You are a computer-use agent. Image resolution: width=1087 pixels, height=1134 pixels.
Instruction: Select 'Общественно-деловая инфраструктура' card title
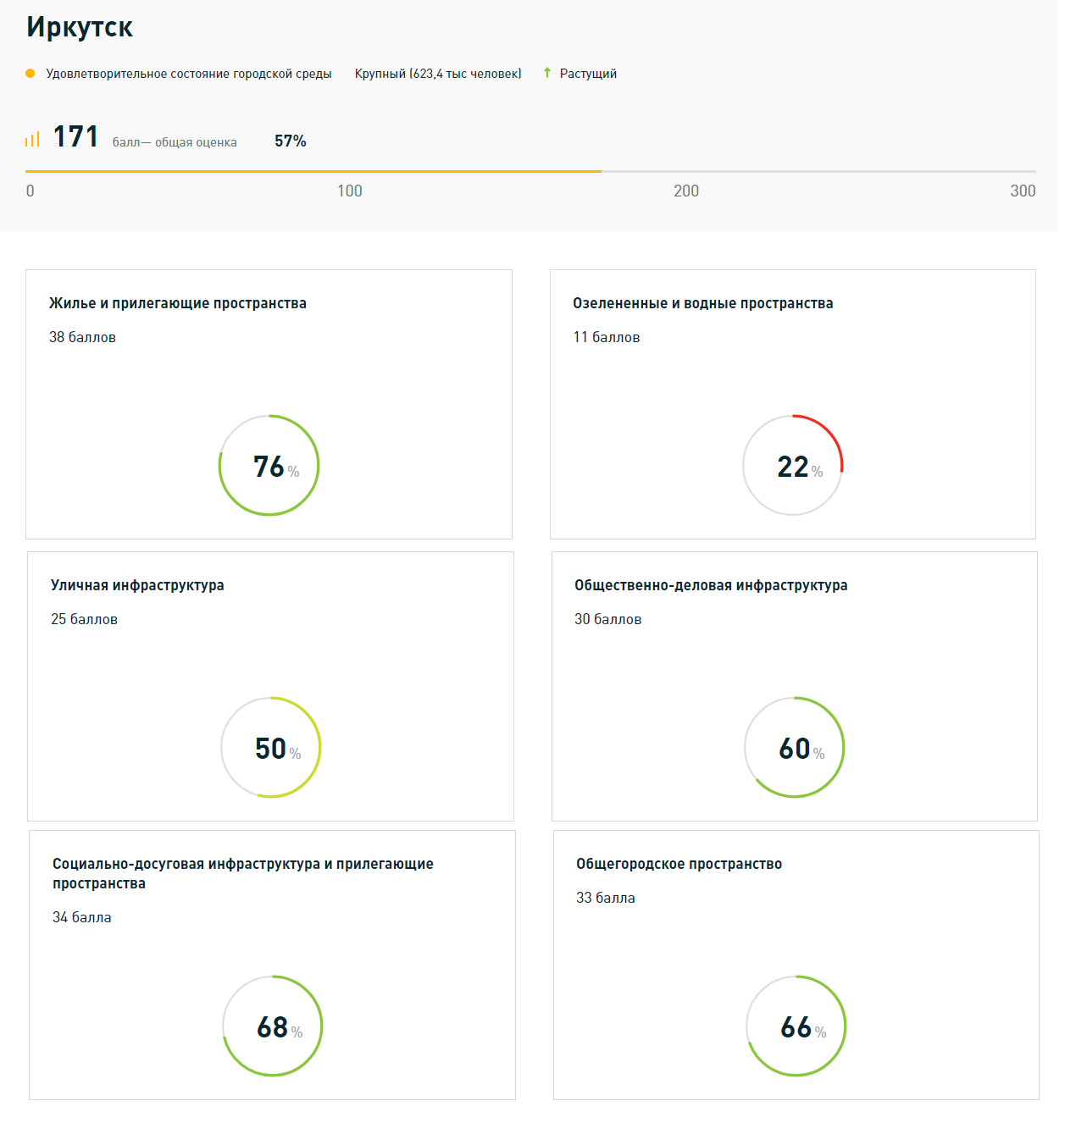click(711, 585)
